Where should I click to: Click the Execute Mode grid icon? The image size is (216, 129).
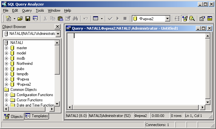96,19
